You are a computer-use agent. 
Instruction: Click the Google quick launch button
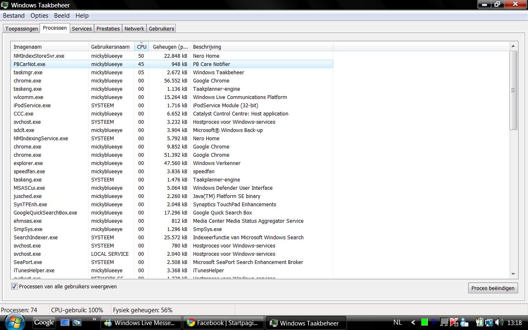[44, 323]
